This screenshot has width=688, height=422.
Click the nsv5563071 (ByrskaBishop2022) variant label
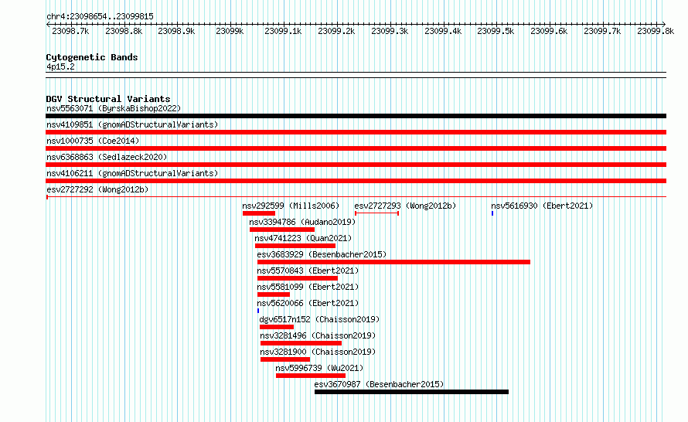pos(114,108)
